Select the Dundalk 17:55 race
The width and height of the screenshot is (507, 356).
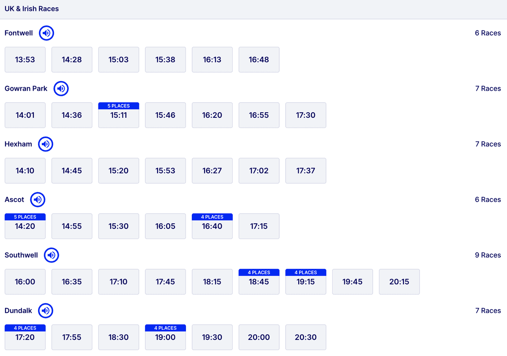coord(72,337)
